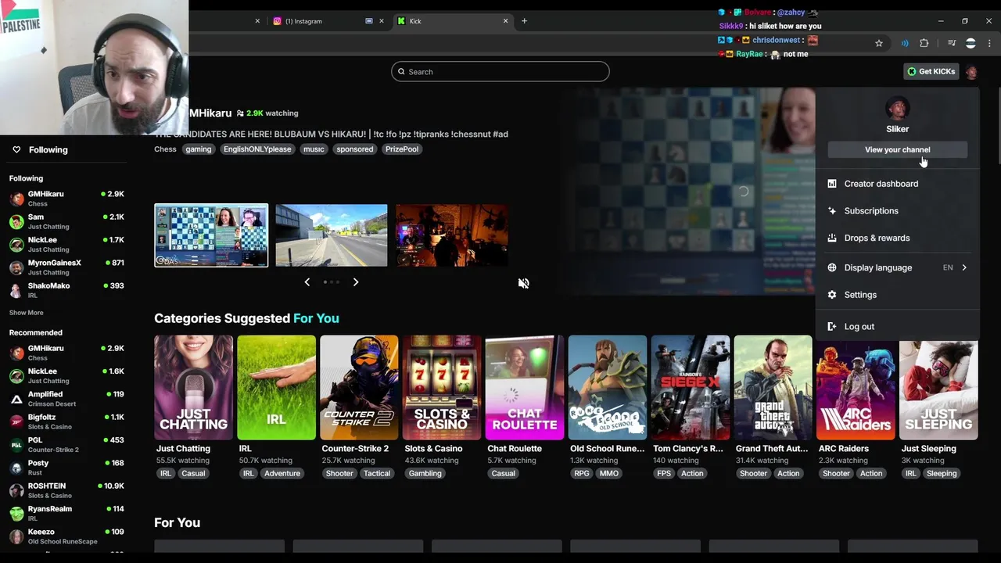Click the Sam avatar in Following list
The height and width of the screenshot is (563, 1001).
point(16,221)
